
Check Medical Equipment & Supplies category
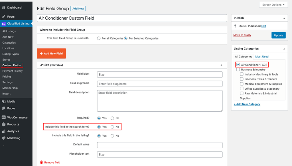242,84
